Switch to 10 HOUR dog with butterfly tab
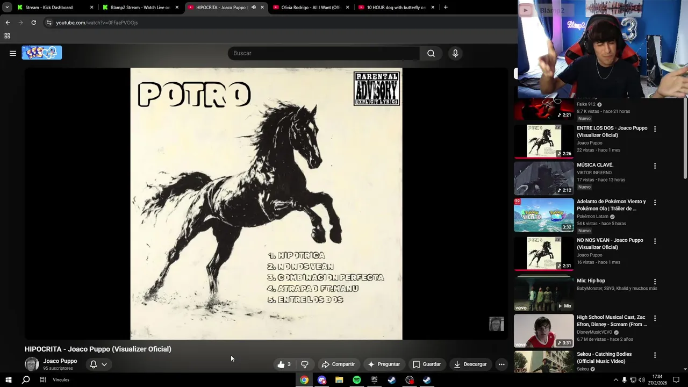This screenshot has height=387, width=688. point(397,8)
